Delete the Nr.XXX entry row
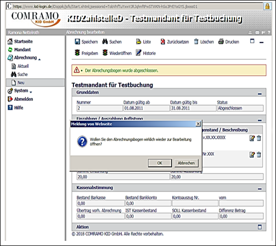This screenshot has width=276, height=246. click(x=259, y=155)
